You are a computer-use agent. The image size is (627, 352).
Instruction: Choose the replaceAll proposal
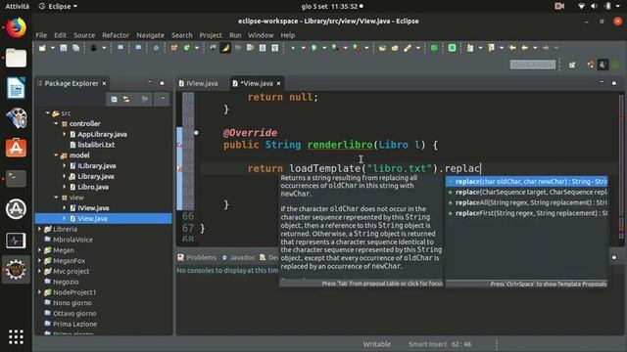point(527,202)
